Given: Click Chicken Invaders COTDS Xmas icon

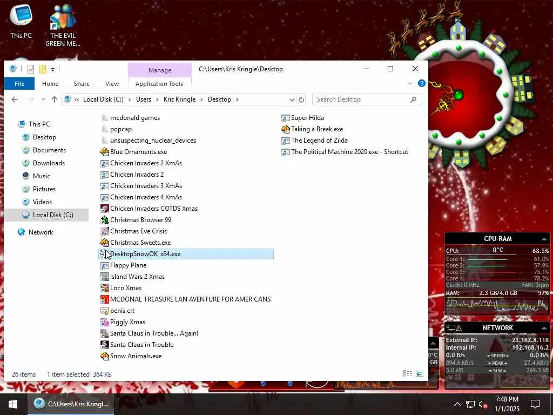Looking at the screenshot, I should click(104, 209).
